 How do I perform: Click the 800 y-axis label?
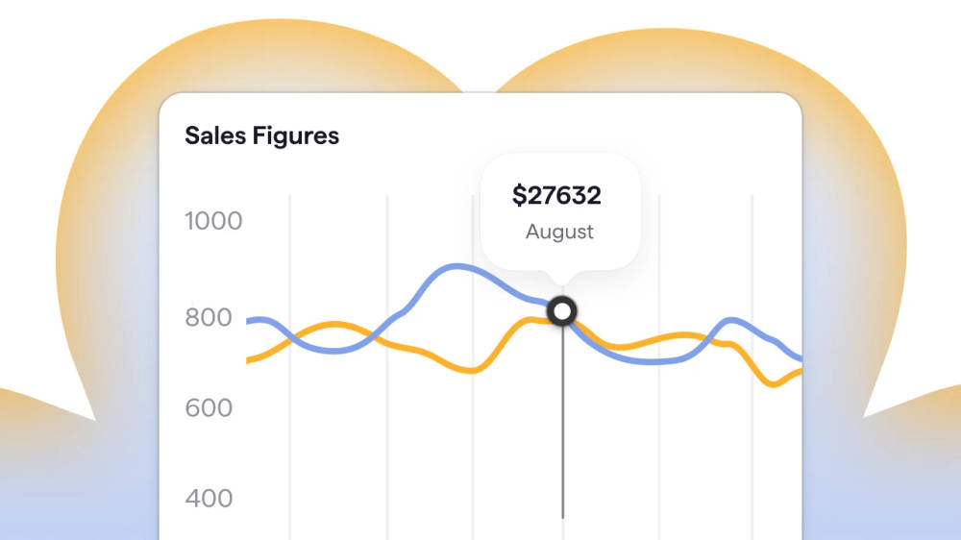pyautogui.click(x=209, y=317)
